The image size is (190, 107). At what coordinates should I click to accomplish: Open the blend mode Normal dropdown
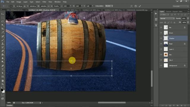click(x=167, y=18)
